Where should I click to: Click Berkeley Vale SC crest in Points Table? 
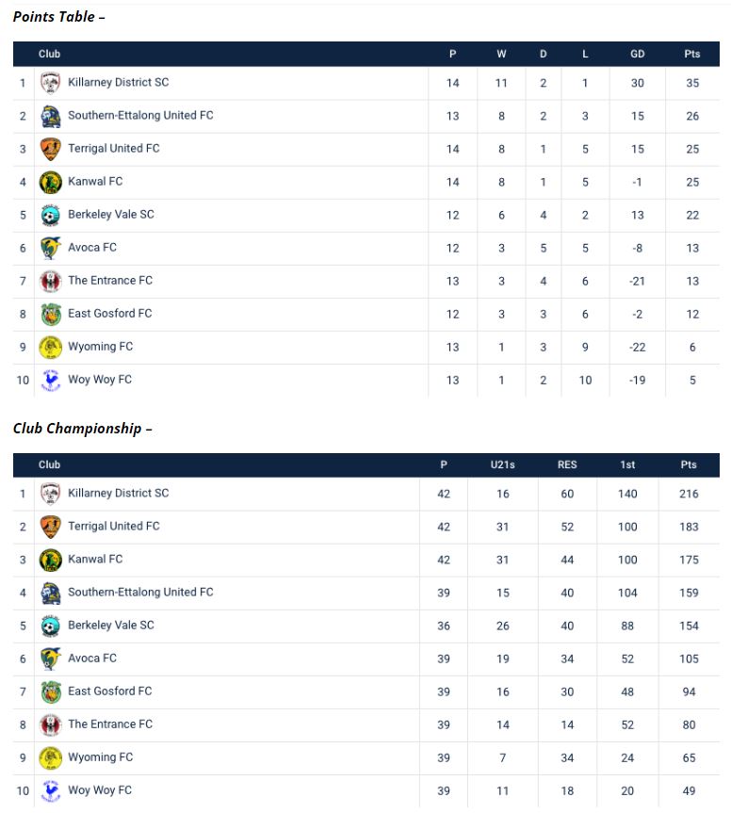[x=51, y=215]
